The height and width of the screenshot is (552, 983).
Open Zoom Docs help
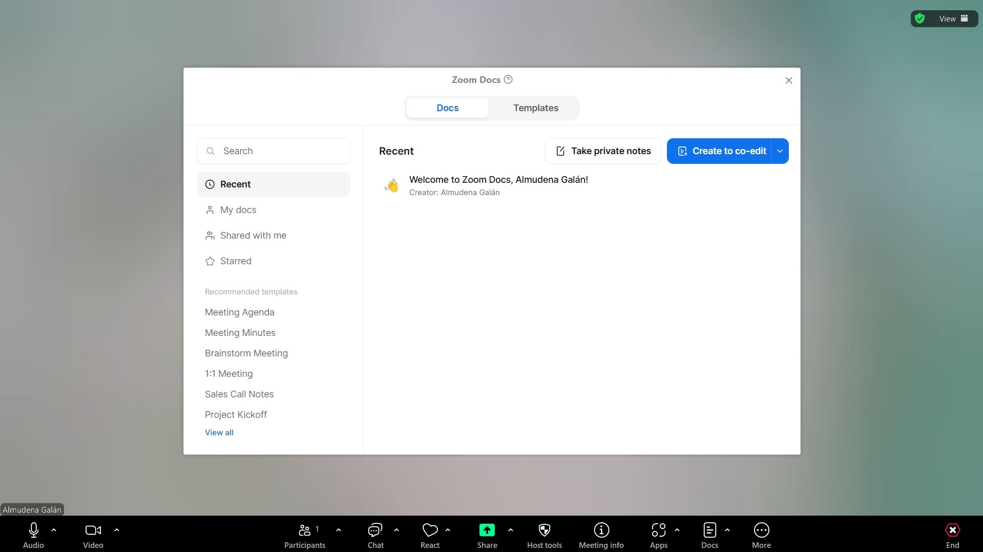tap(508, 79)
